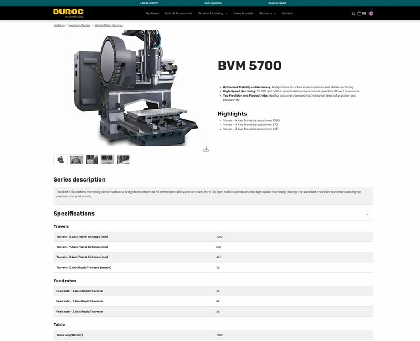Select the first product thumbnail
Screen dimensions: 420x341
click(60, 159)
